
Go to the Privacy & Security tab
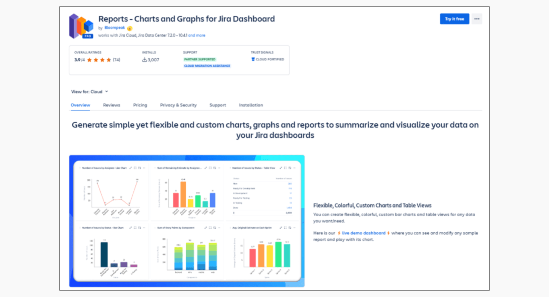pos(178,105)
